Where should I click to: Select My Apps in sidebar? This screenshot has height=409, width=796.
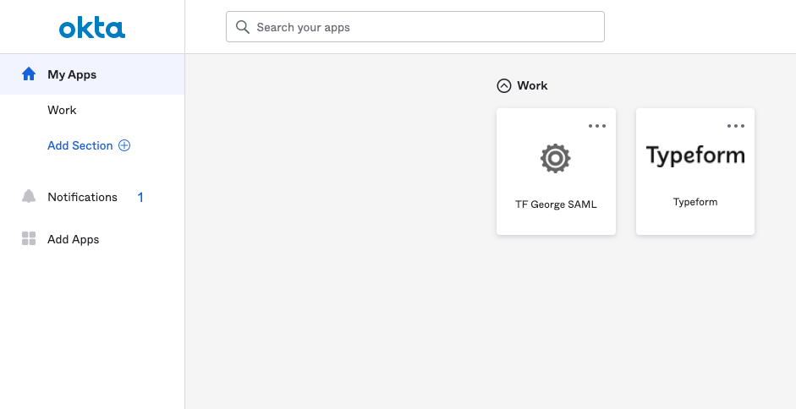(92, 74)
